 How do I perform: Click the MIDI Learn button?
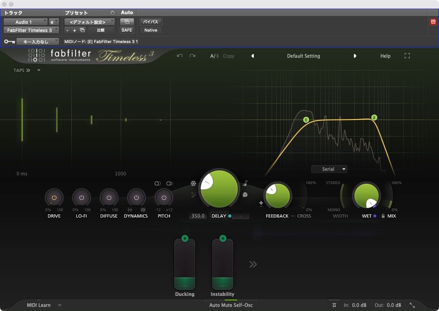pos(38,305)
